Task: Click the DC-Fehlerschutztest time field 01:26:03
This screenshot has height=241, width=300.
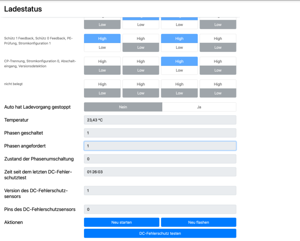Action: tap(160, 172)
